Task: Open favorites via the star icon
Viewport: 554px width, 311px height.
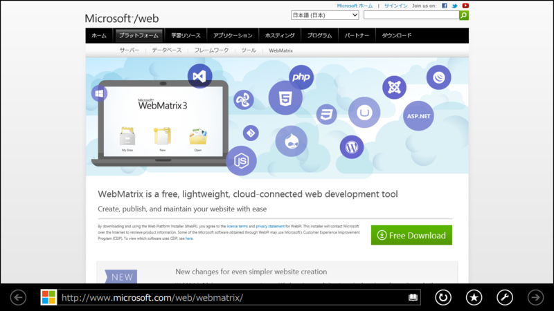Action: (x=474, y=298)
